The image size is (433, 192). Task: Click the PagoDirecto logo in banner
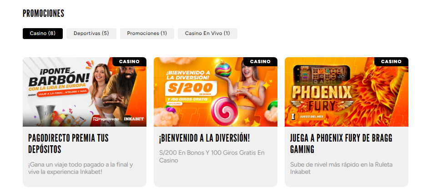tap(106, 119)
